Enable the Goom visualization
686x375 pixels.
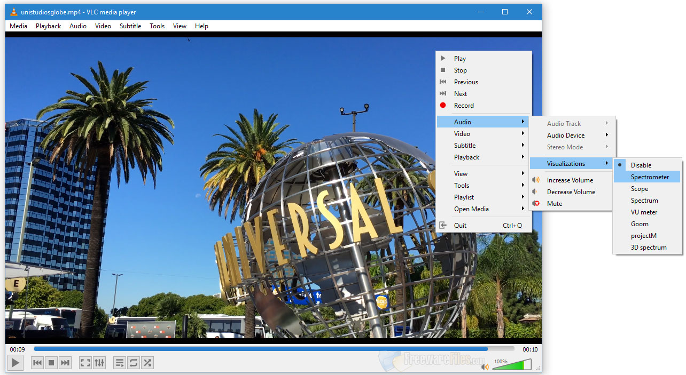click(648, 224)
